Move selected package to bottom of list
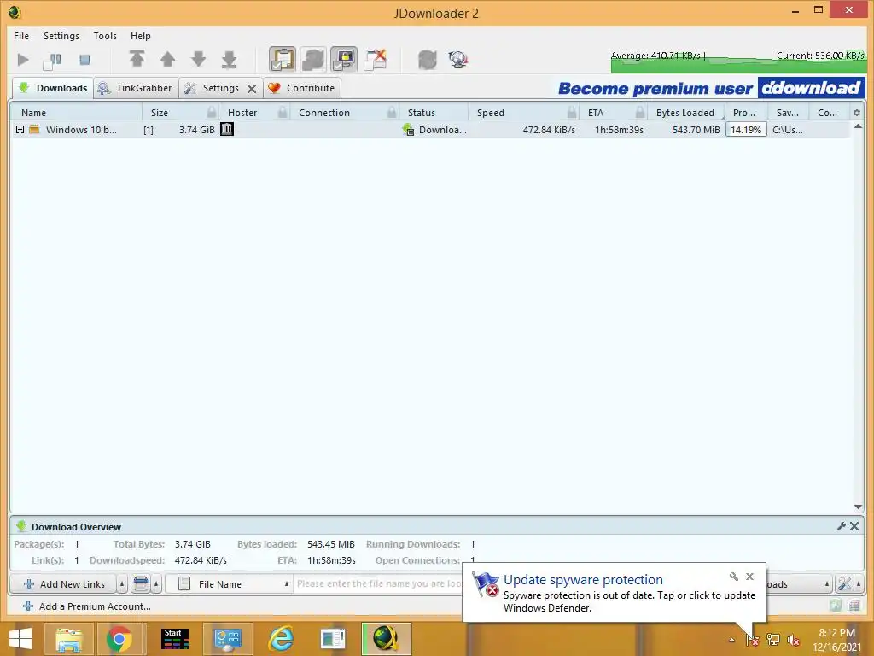 229,59
